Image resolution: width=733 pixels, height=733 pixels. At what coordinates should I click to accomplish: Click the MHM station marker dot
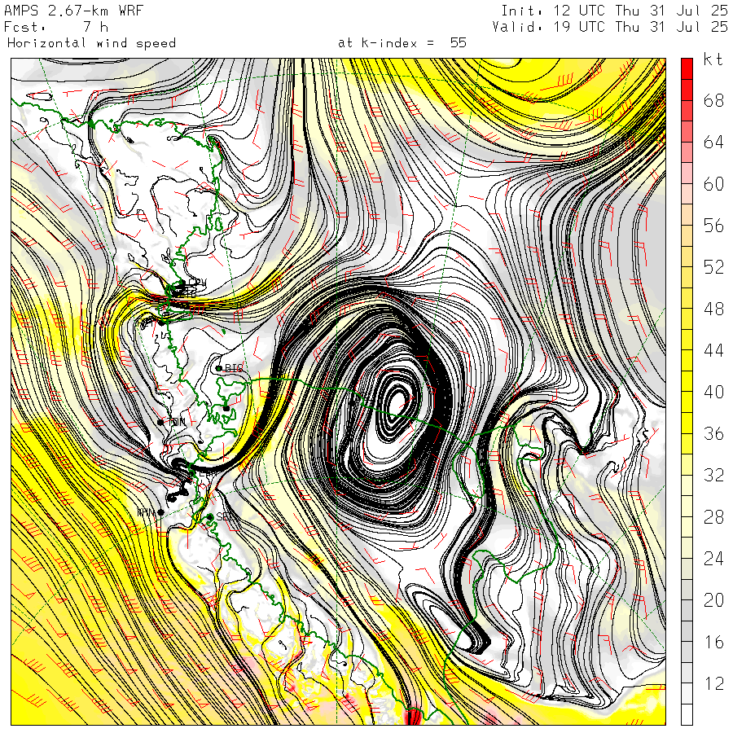coord(160,512)
